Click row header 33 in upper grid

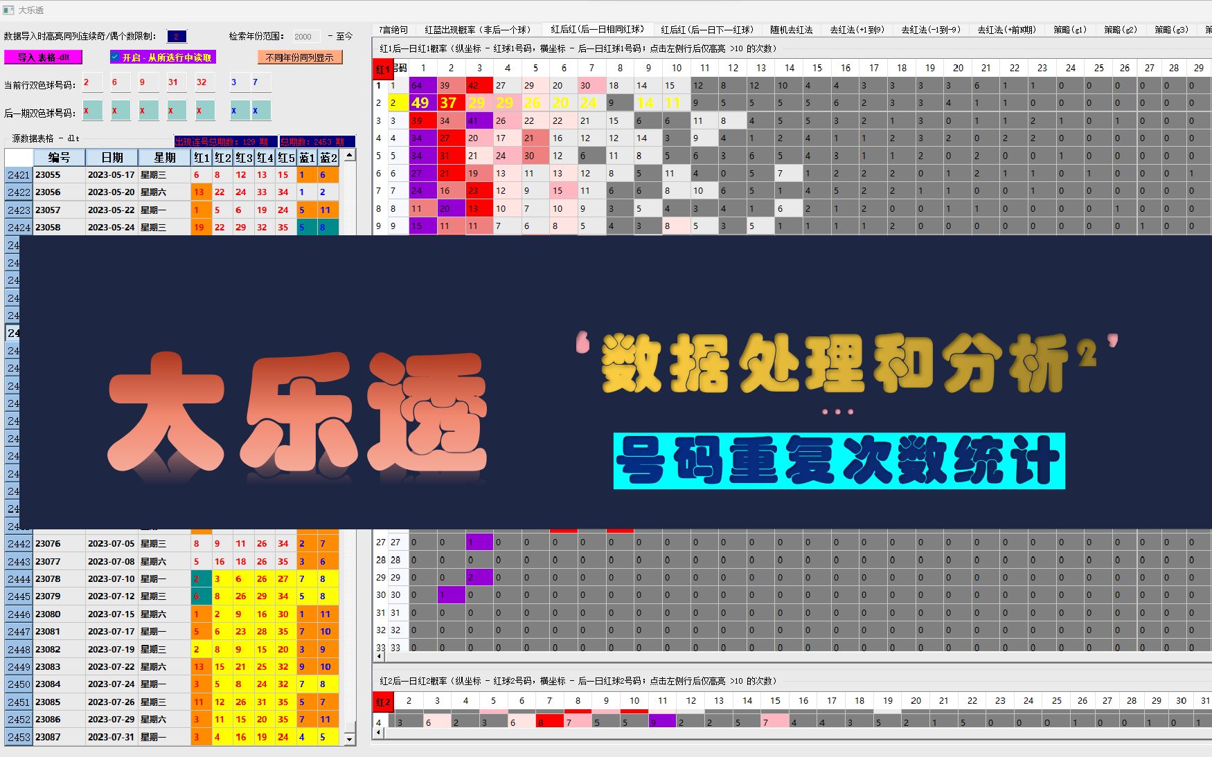[380, 648]
